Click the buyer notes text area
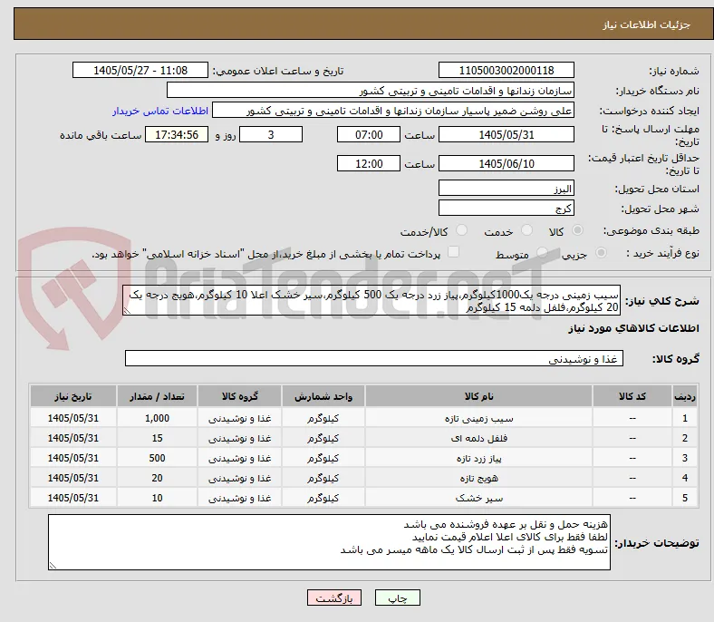714x622 pixels. point(329,542)
